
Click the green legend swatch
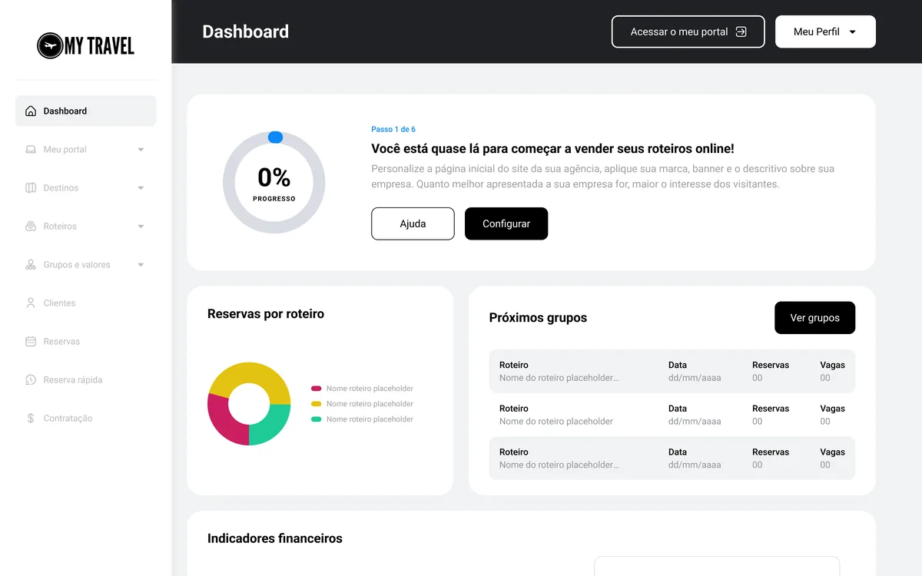pyautogui.click(x=316, y=419)
